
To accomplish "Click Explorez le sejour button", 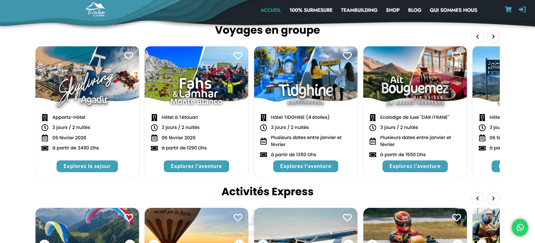I will point(87,166).
